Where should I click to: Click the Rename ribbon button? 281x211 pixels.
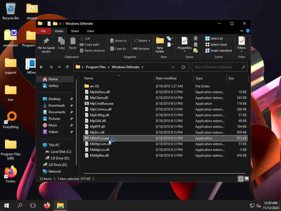[x=141, y=49]
